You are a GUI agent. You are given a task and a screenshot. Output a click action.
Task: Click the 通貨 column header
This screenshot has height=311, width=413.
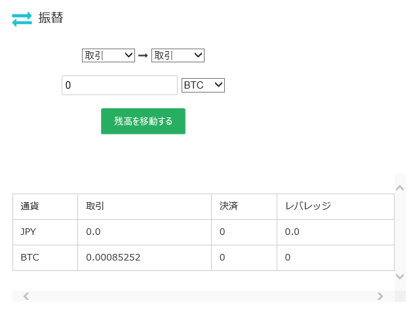point(29,206)
